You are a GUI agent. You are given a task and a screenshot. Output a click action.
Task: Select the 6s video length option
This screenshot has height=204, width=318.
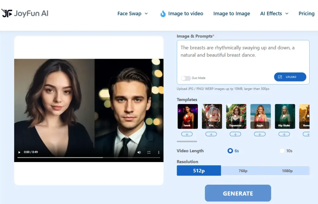coord(230,151)
